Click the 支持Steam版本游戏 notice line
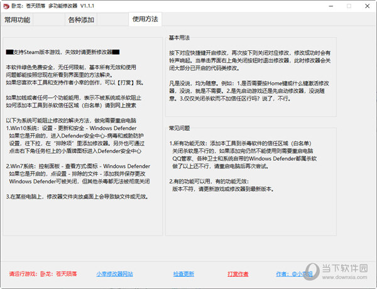The height and width of the screenshot is (289, 377). pyautogui.click(x=63, y=52)
